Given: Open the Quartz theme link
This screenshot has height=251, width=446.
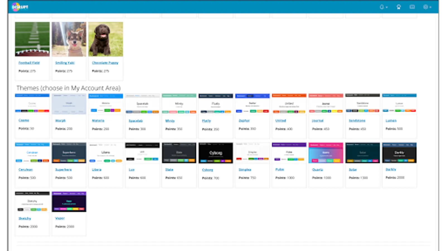Looking at the screenshot, I should [317, 170].
